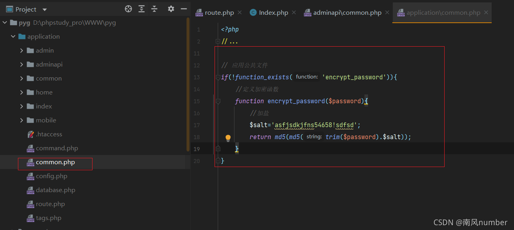The width and height of the screenshot is (514, 230).
Task: Select tags.php in project tree
Action: (49, 218)
